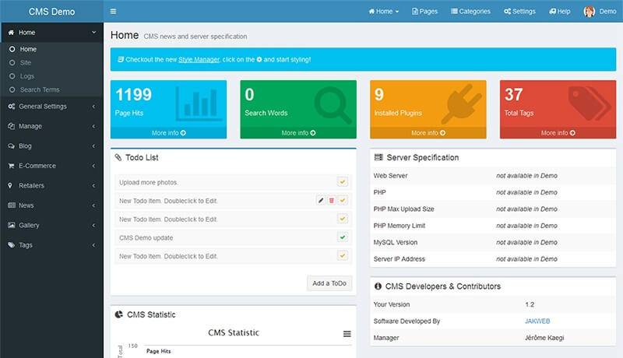This screenshot has width=623, height=358.
Task: Expand the Tags sidebar section
Action: coord(93,245)
